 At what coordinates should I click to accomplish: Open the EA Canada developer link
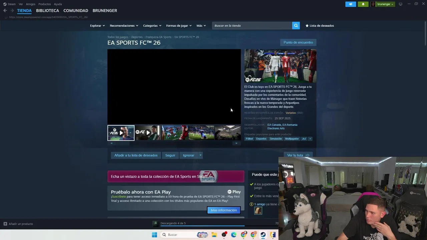click(x=274, y=125)
